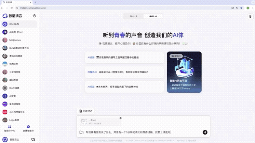Start a new chat with 新建对话

click(x=85, y=111)
